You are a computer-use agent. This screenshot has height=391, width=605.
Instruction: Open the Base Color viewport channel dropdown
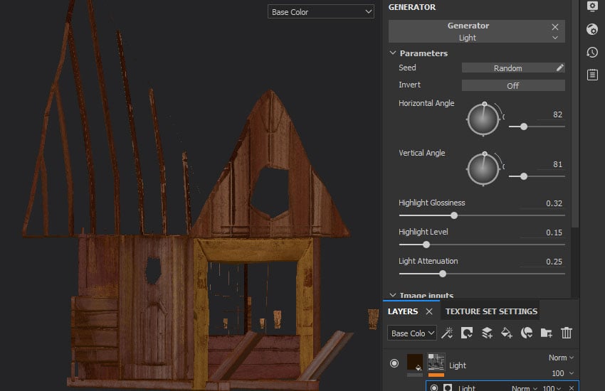coord(321,12)
